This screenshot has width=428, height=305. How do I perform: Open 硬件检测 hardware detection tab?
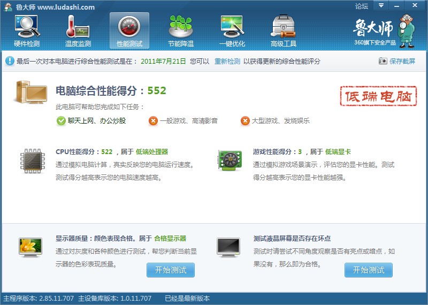tap(27, 31)
